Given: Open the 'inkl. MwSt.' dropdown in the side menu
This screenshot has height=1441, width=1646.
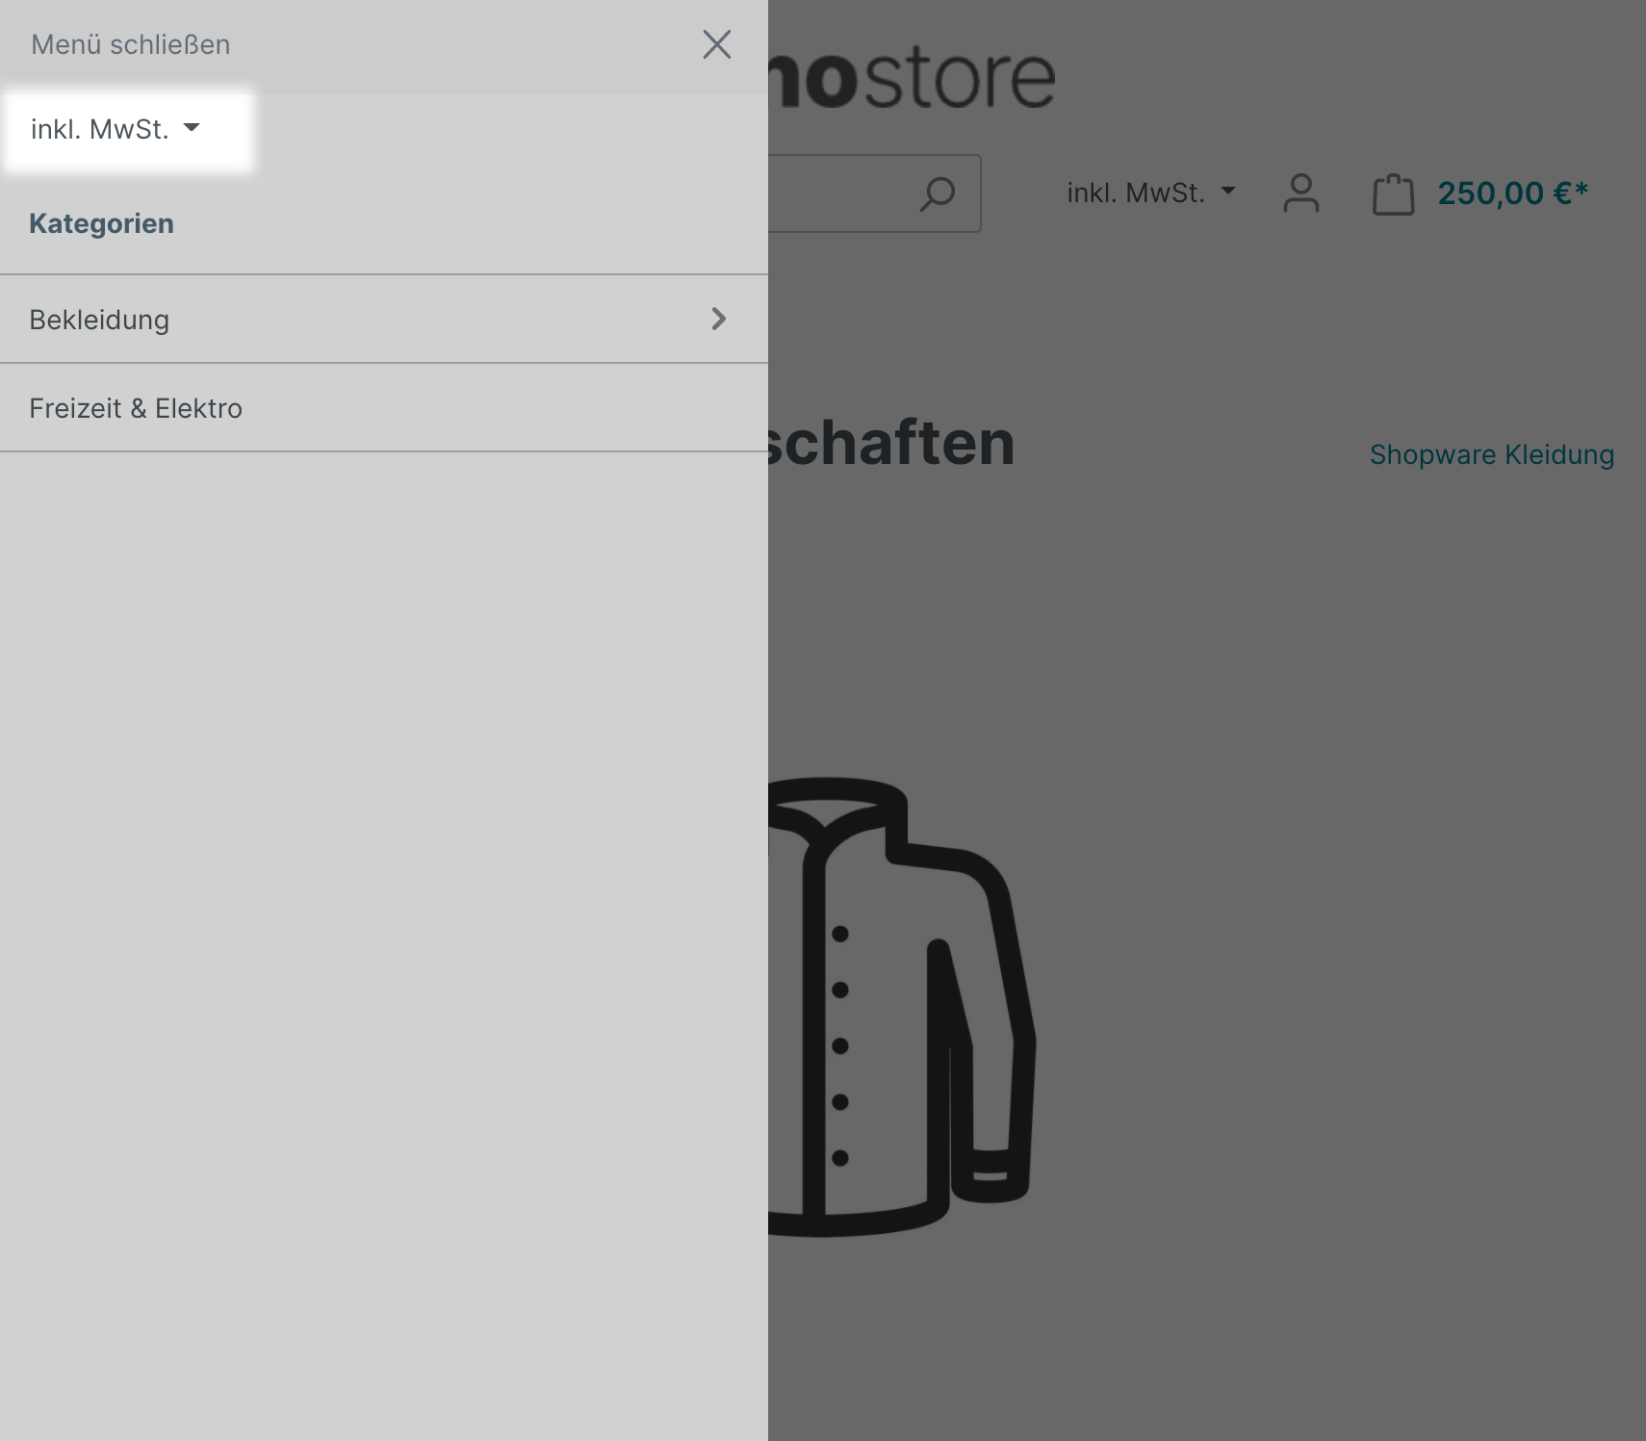Looking at the screenshot, I should click(x=116, y=129).
